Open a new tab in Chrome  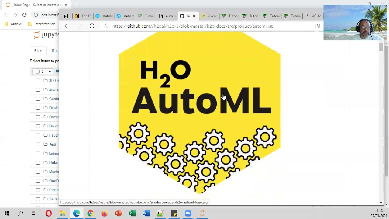coord(77,5)
